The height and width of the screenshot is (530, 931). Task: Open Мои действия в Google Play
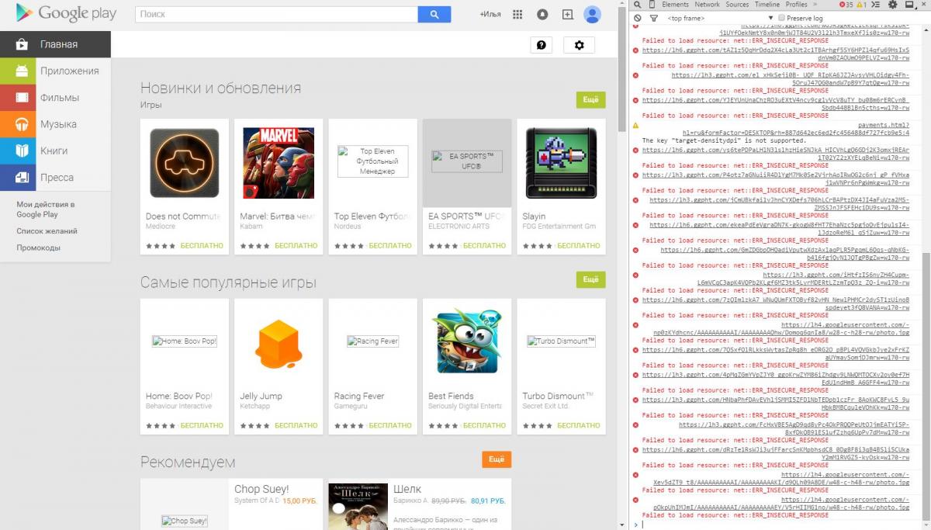(46, 210)
